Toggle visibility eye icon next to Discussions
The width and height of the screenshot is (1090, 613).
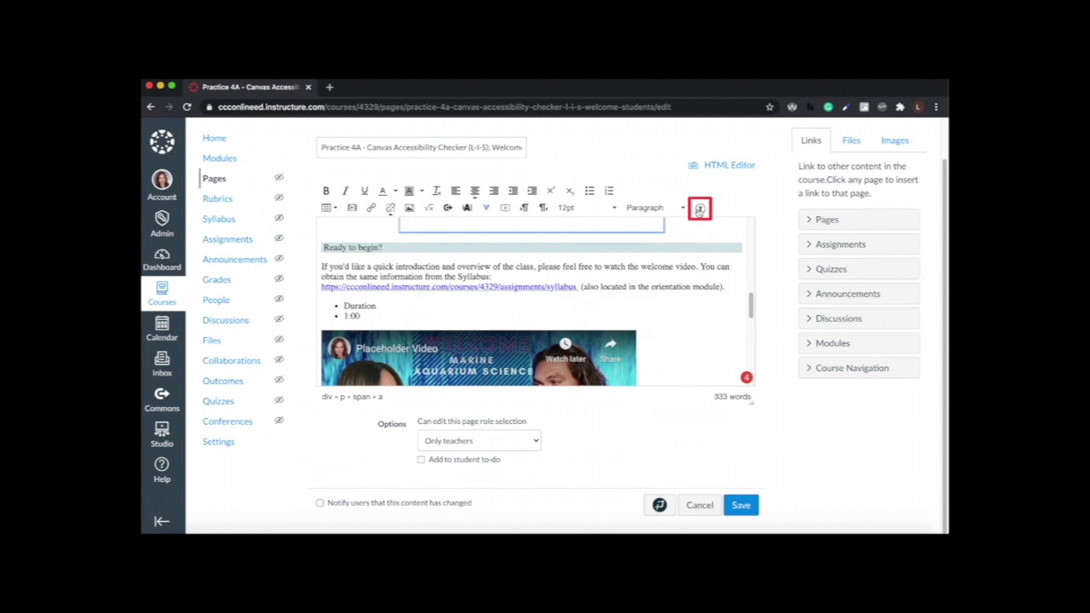[x=278, y=319]
